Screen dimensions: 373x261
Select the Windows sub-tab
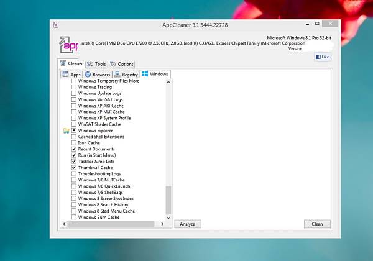(x=155, y=74)
